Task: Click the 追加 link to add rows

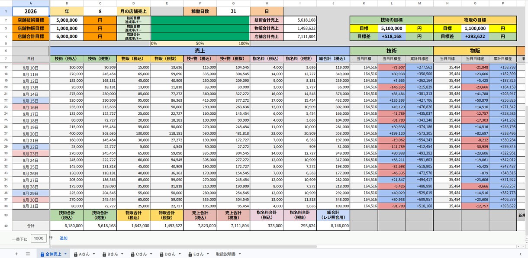Action: pyautogui.click(x=64, y=238)
